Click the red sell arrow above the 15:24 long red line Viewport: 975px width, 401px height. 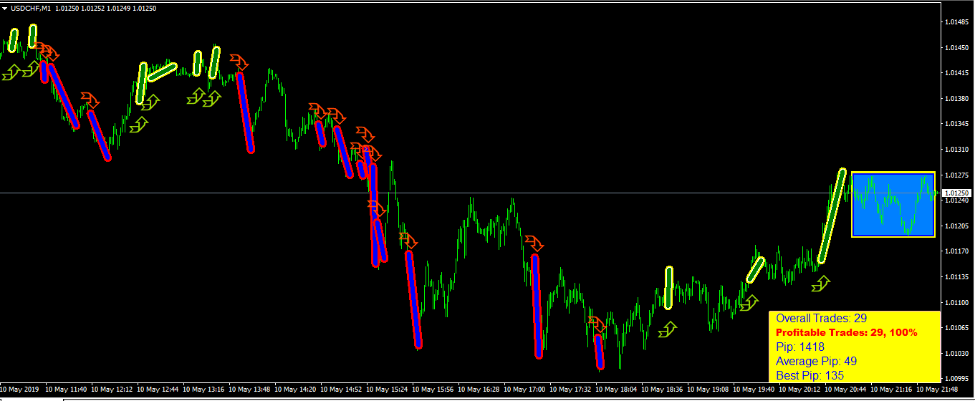(408, 241)
